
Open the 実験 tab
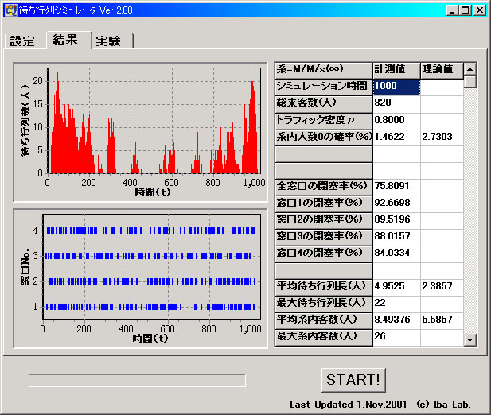(x=108, y=41)
